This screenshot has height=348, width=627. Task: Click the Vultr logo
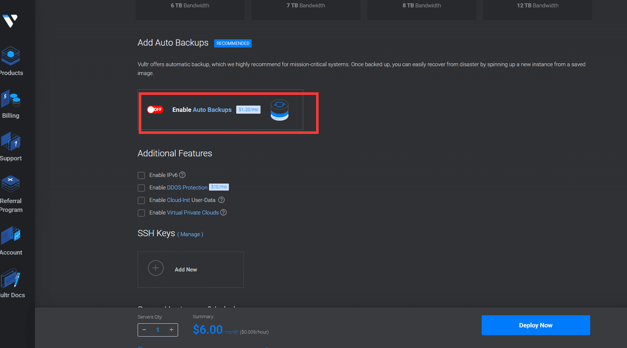pos(10,21)
